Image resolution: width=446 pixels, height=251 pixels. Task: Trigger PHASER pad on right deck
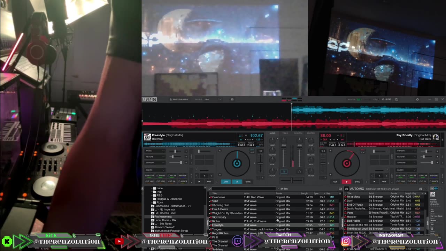434,176
